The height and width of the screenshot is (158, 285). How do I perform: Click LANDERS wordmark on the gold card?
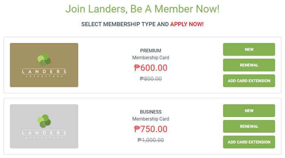point(44,71)
